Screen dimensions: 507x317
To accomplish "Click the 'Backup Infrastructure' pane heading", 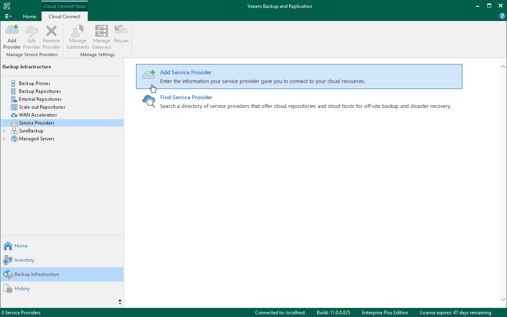I will pyautogui.click(x=27, y=67).
